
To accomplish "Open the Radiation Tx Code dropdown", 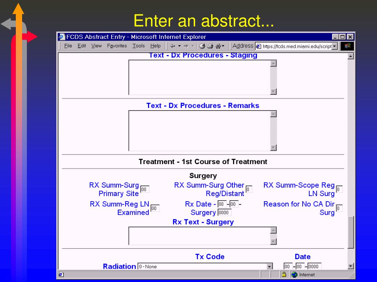I will [x=205, y=267].
